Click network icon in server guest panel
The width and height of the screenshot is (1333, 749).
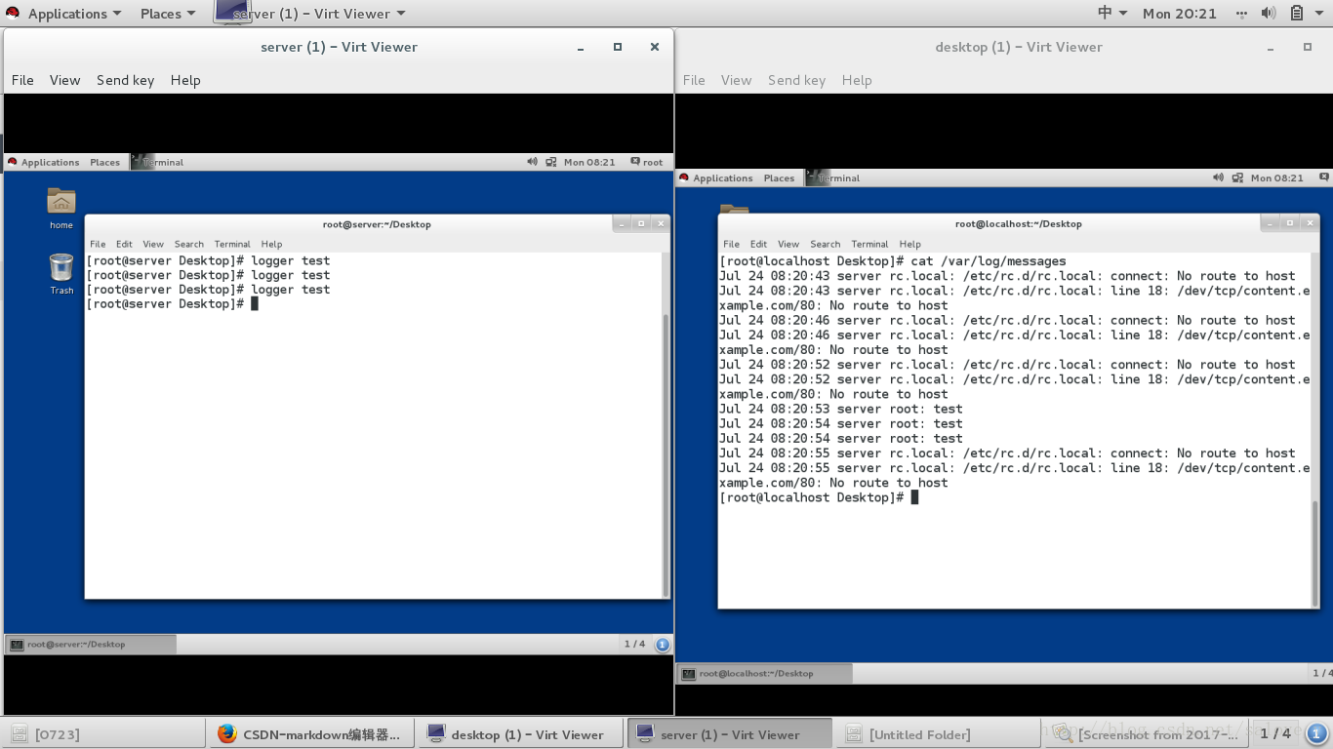tap(551, 162)
